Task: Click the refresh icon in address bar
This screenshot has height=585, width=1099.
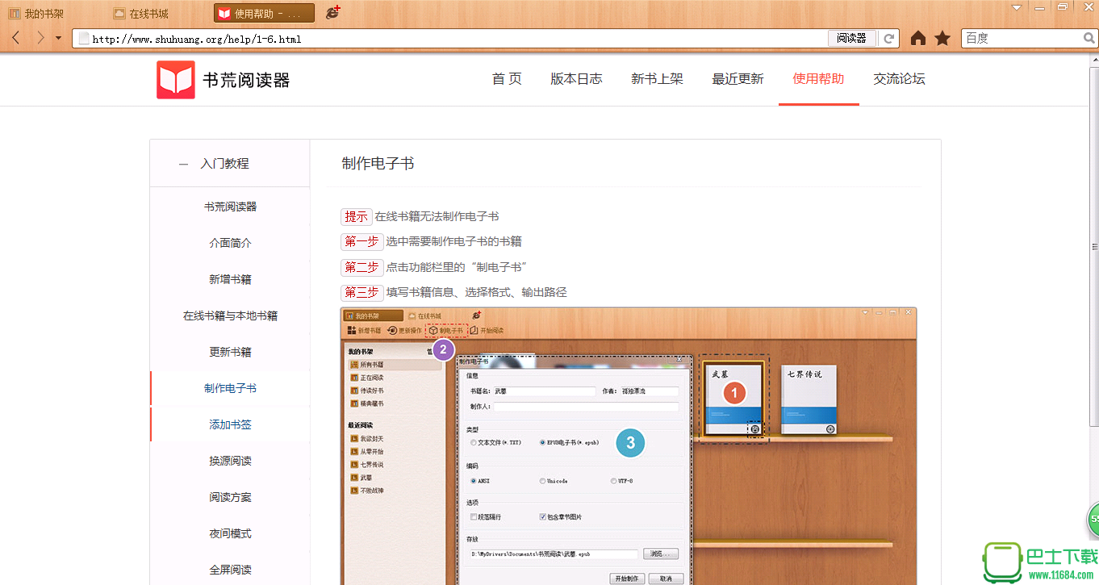Action: (889, 38)
